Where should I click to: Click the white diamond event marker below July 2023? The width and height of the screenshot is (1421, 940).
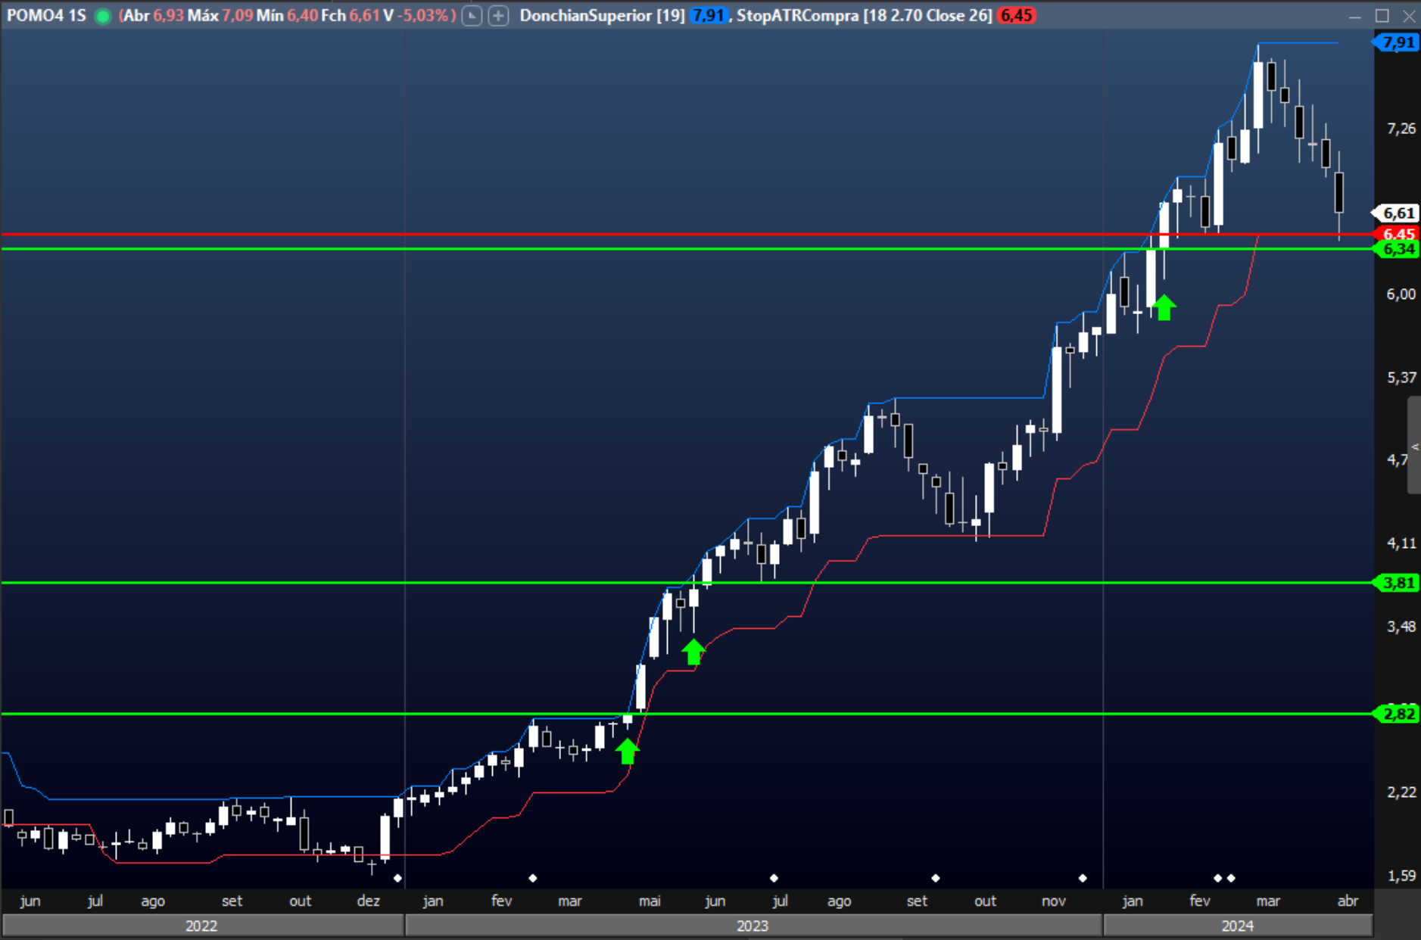773,878
